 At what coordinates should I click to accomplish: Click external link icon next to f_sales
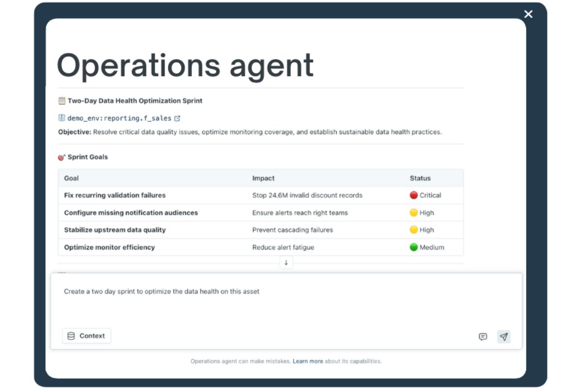click(x=177, y=118)
